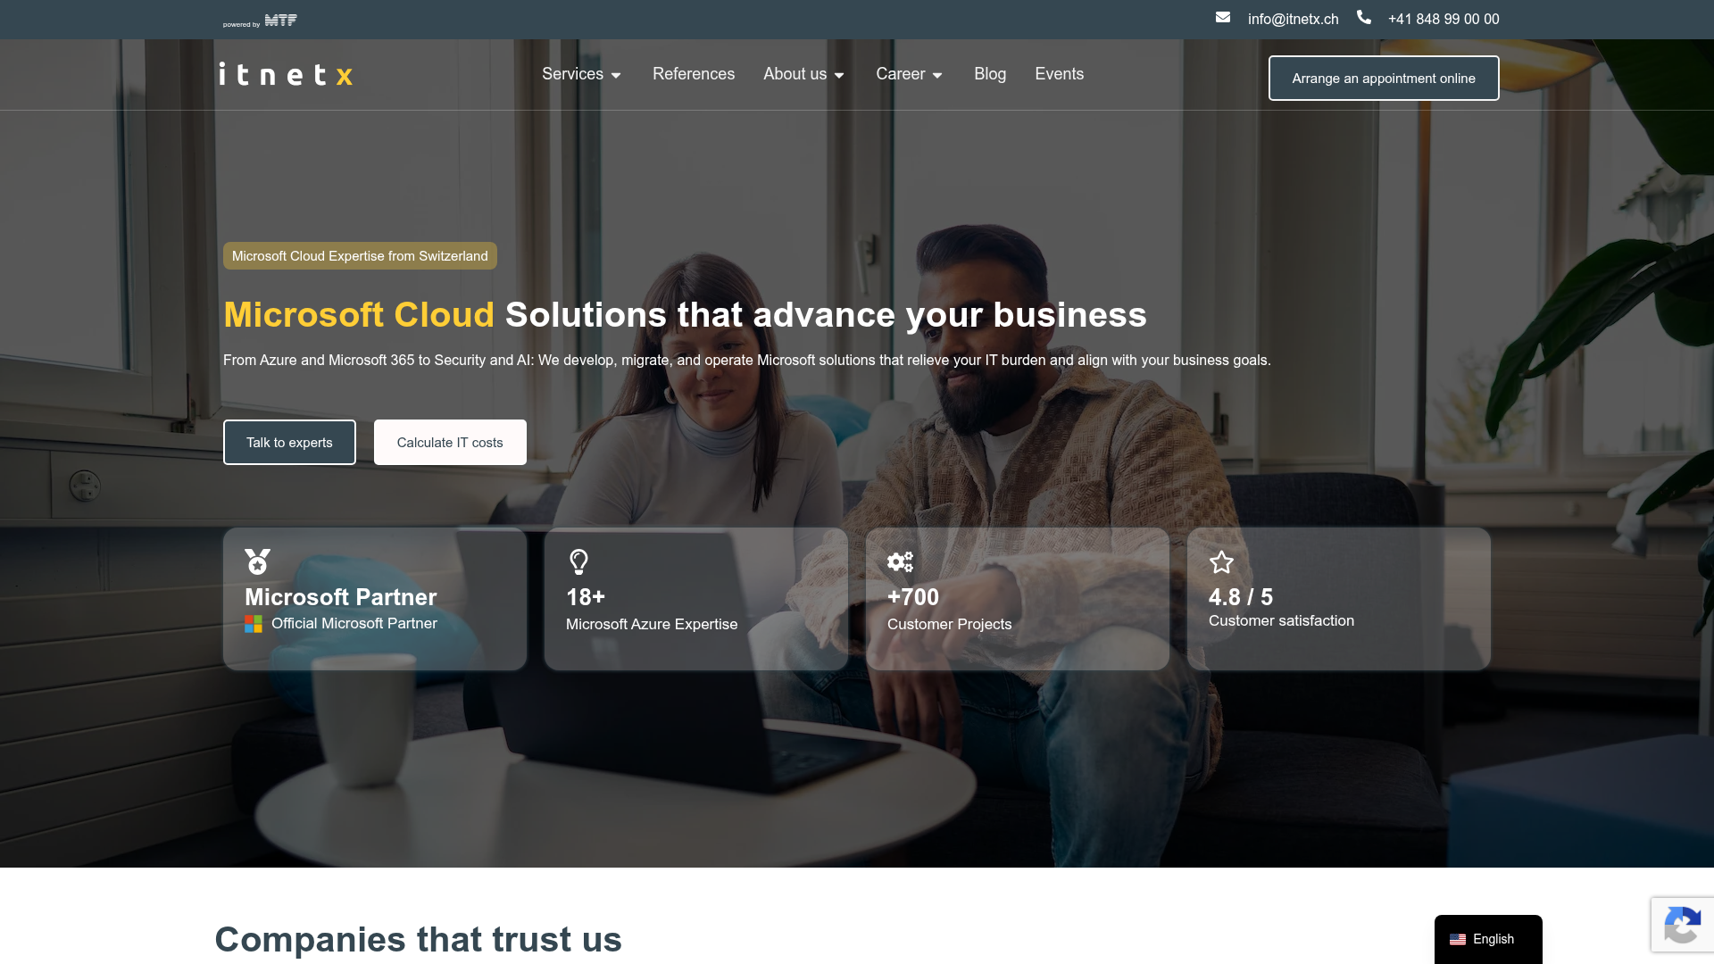Click the +700 projects figure
1714x964 pixels.
913,597
